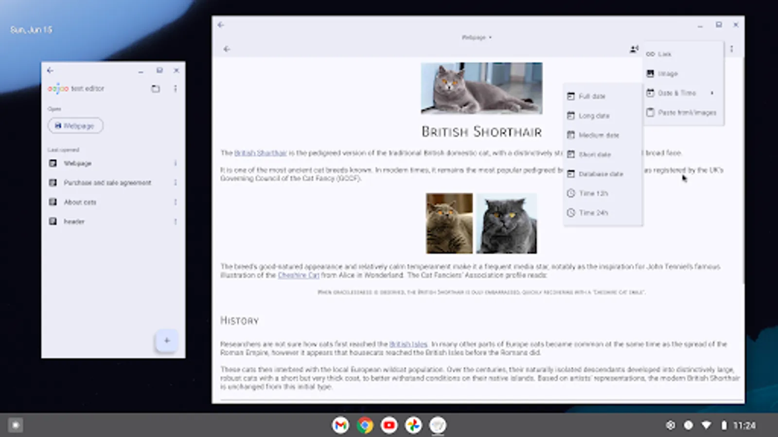This screenshot has width=778, height=437.
Task: Open Google Photos from the shelf
Action: pos(413,425)
